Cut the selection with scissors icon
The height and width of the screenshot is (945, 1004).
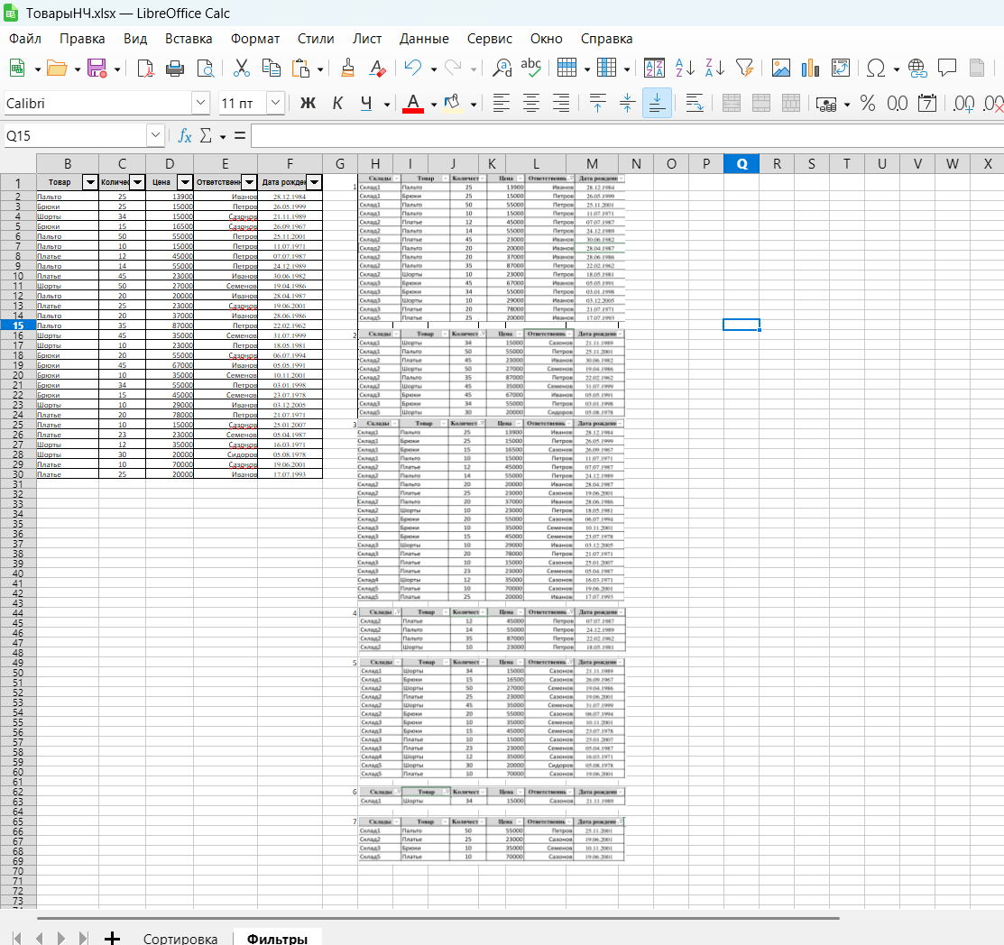click(242, 68)
